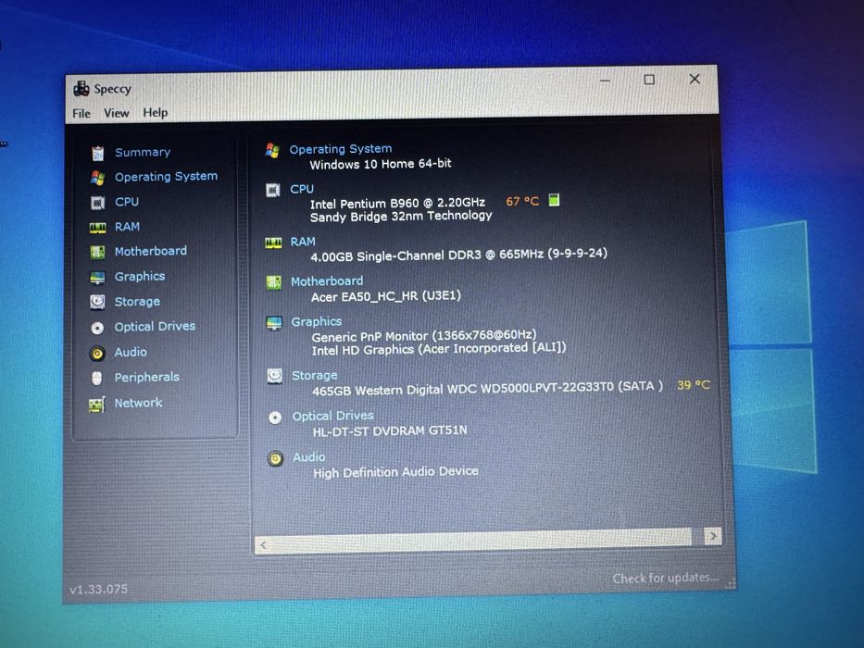Click the Summary clipboard icon in sidebar
Image resolution: width=864 pixels, height=648 pixels.
(x=97, y=153)
